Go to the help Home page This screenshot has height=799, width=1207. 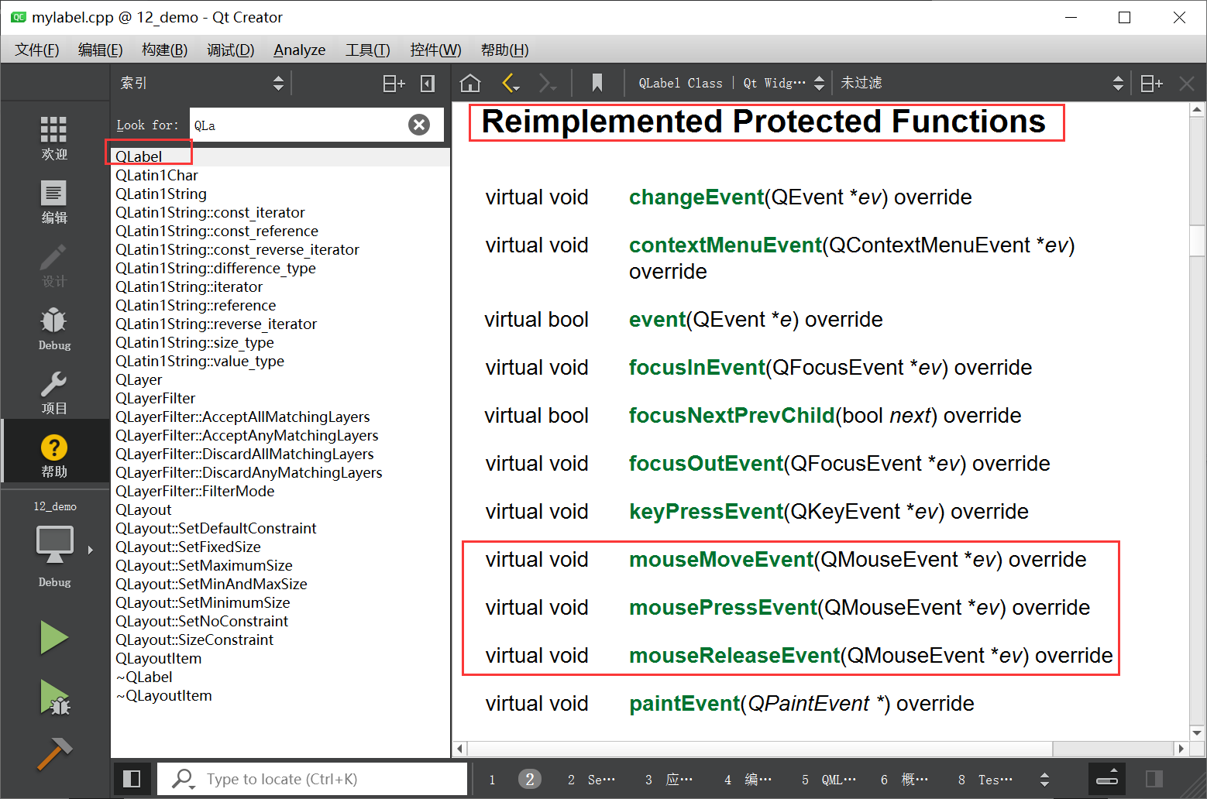(470, 83)
